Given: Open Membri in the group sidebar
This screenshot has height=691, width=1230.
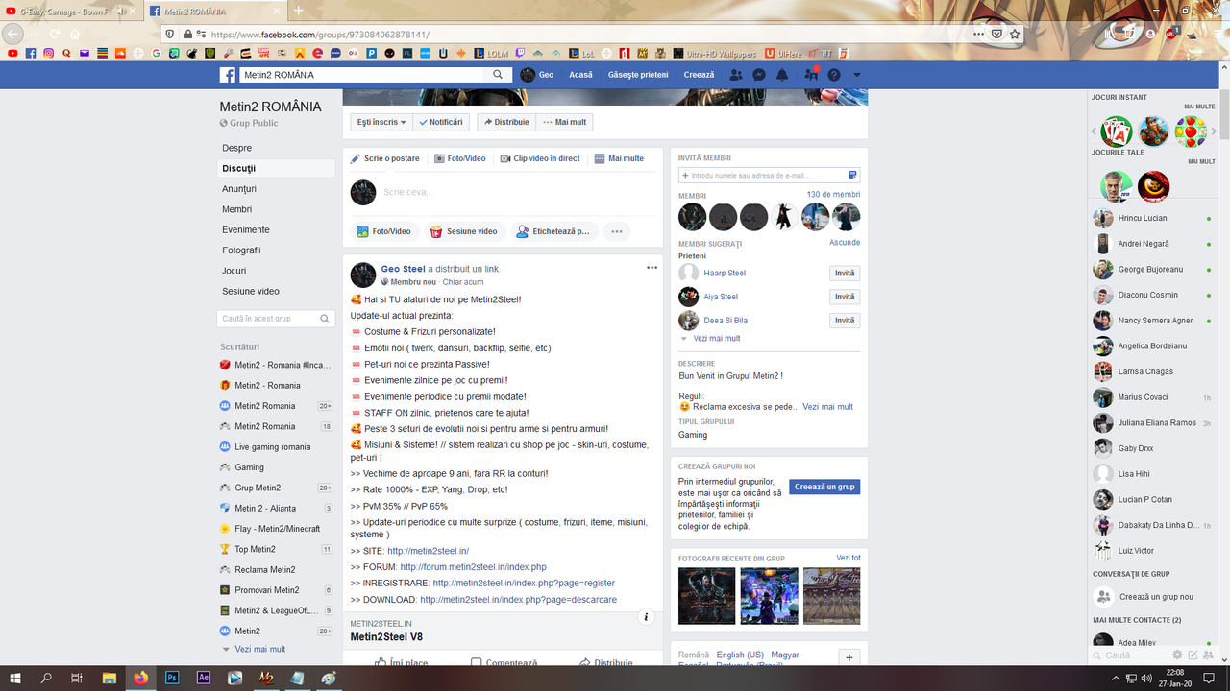Looking at the screenshot, I should (x=237, y=209).
